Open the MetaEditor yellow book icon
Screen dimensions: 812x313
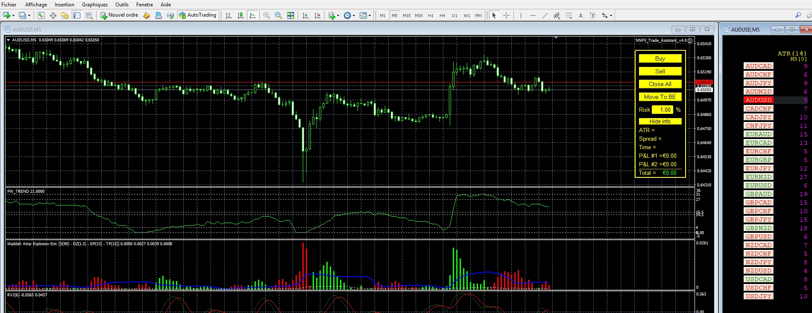click(x=147, y=15)
